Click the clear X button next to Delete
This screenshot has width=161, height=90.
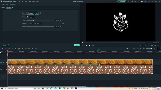37,13
